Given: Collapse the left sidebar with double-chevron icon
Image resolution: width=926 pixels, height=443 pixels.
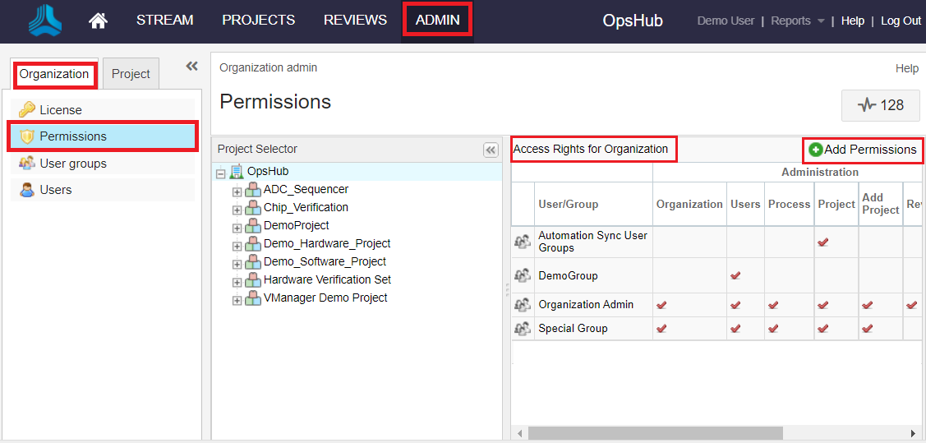Looking at the screenshot, I should point(191,67).
